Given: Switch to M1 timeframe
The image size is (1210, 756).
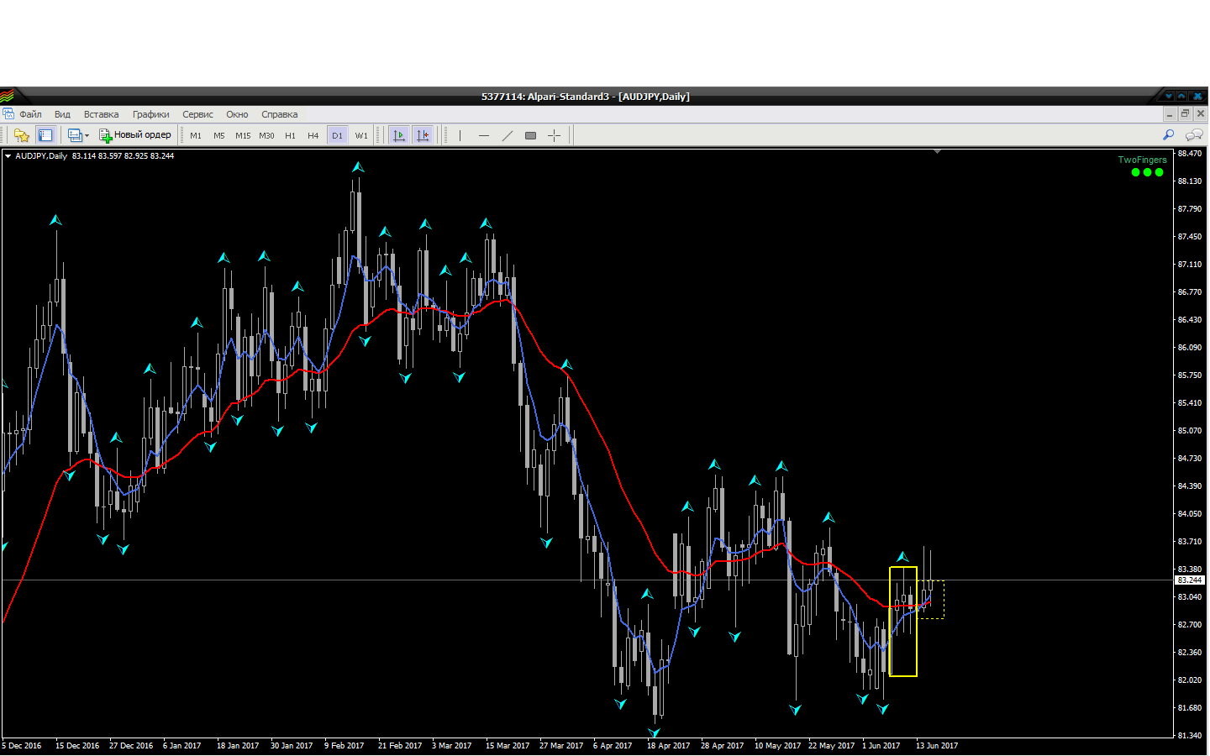Looking at the screenshot, I should pyautogui.click(x=196, y=135).
